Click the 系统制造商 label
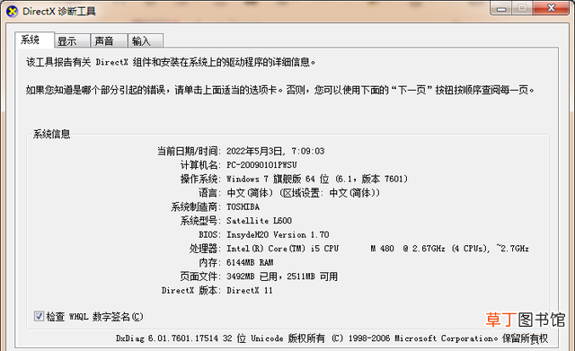The height and width of the screenshot is (351, 575). pyautogui.click(x=196, y=207)
